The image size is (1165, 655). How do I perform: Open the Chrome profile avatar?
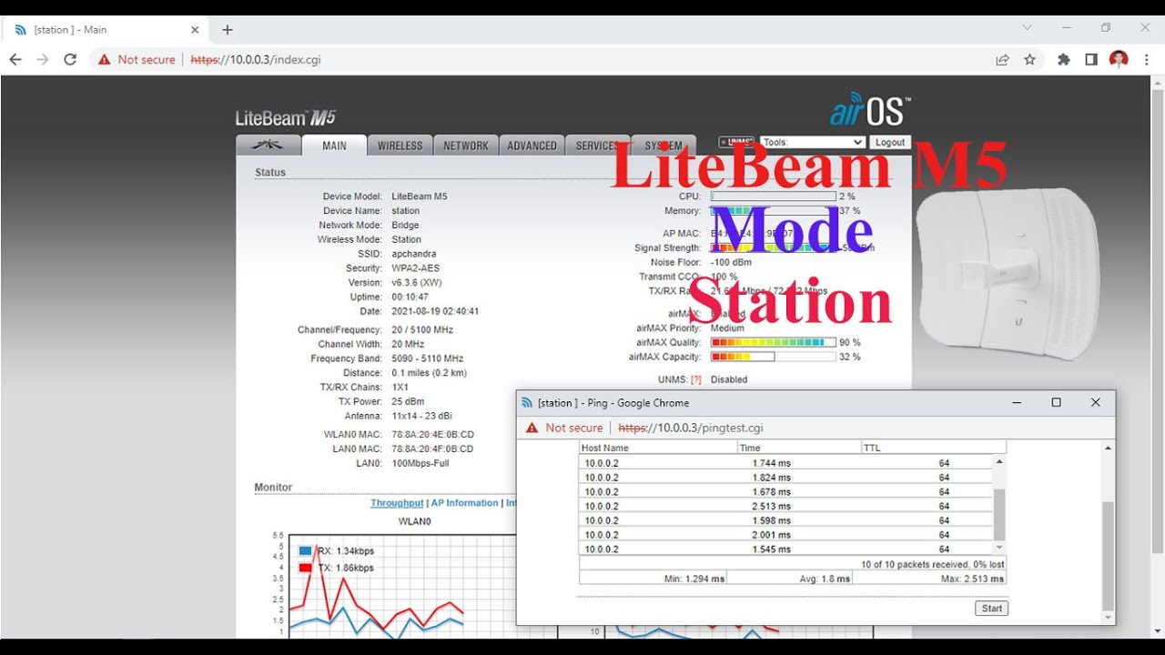pos(1119,59)
